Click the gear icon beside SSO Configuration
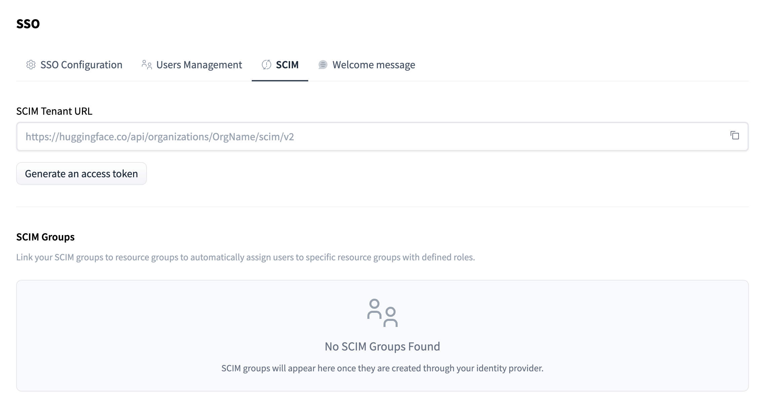This screenshot has width=765, height=409. (x=31, y=65)
